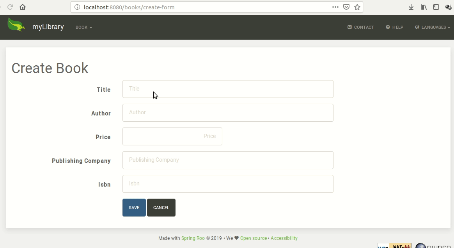Click the SAVE button
Image resolution: width=454 pixels, height=248 pixels.
pos(134,207)
